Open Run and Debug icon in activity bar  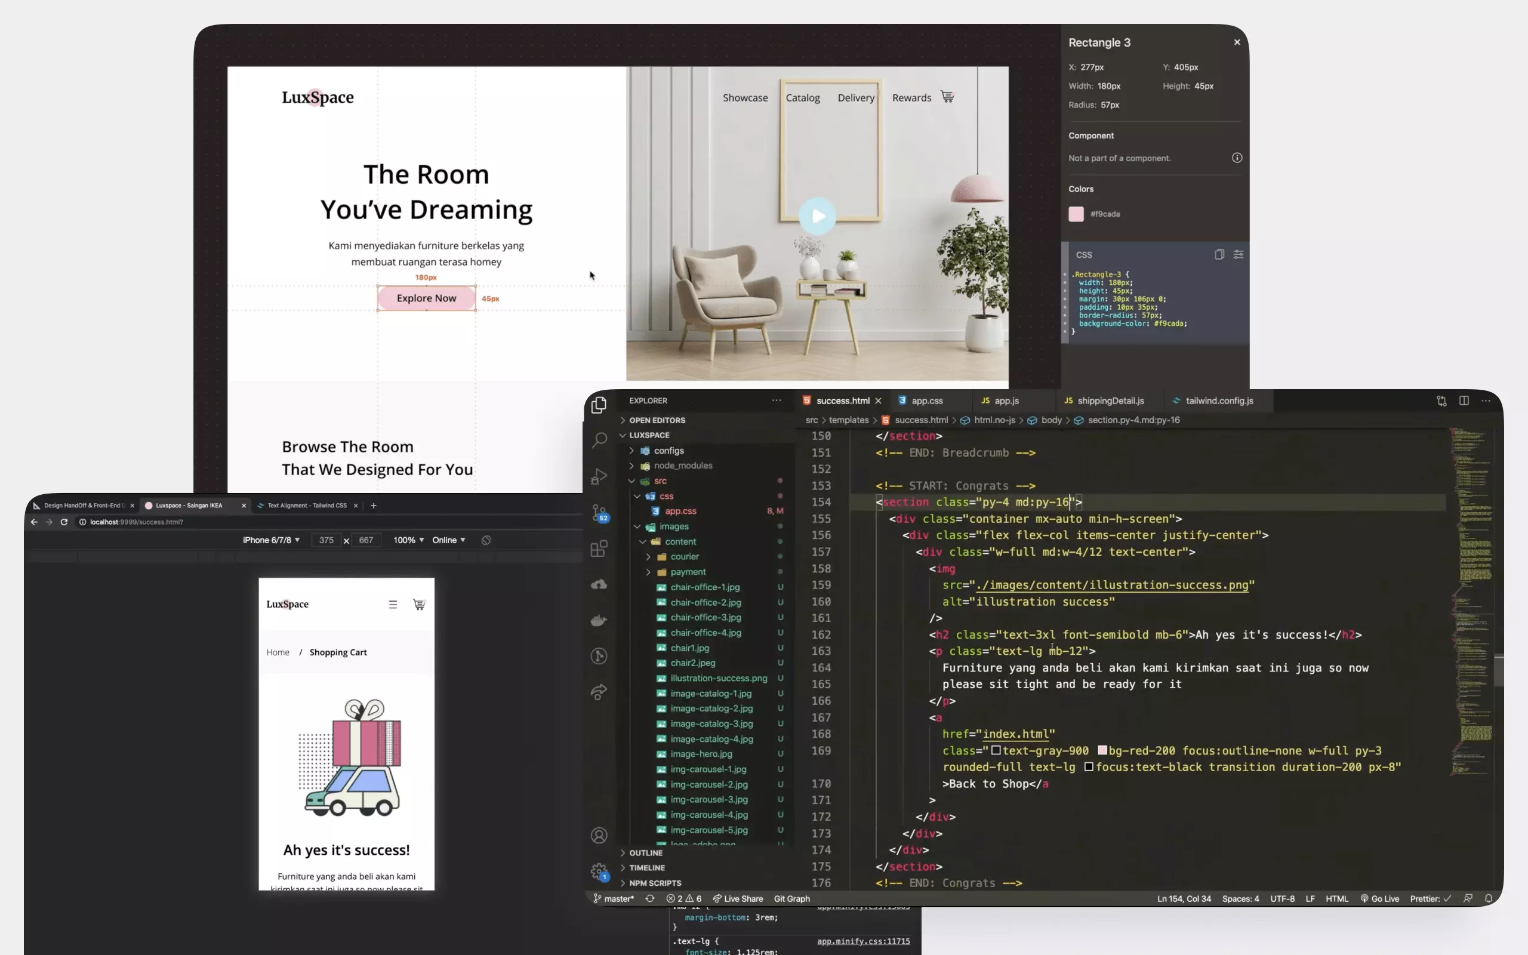tap(599, 476)
